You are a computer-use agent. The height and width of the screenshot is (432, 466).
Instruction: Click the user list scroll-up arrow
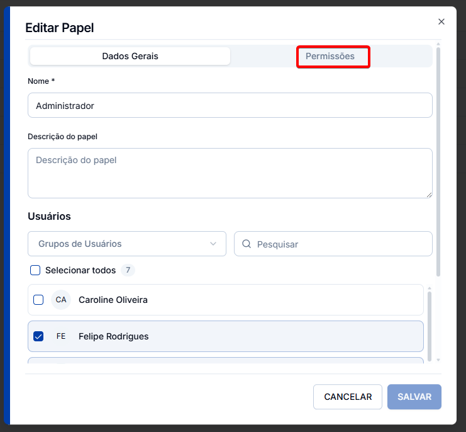point(429,288)
